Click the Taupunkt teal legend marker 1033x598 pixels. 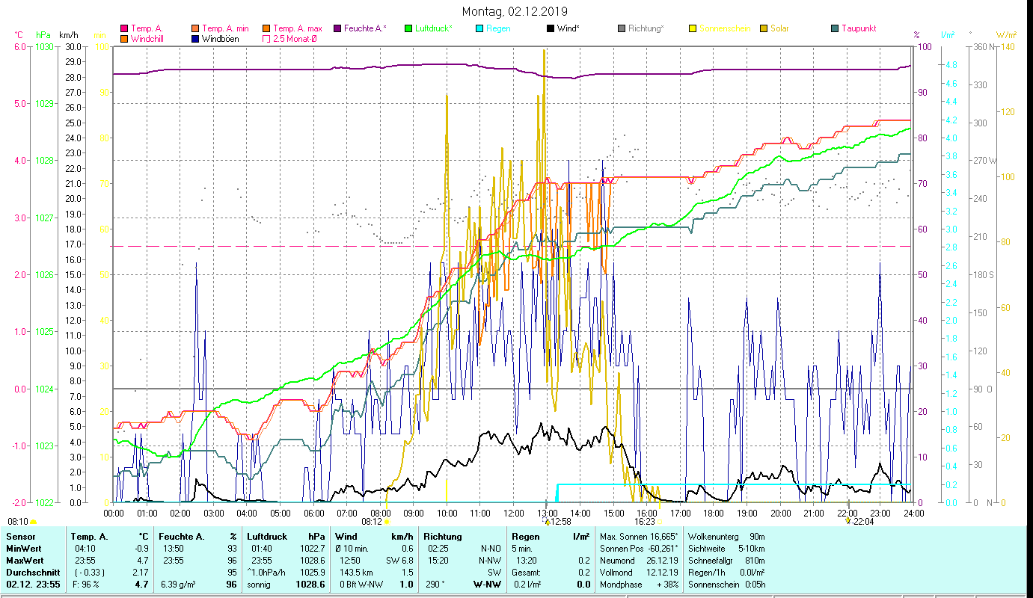click(835, 29)
